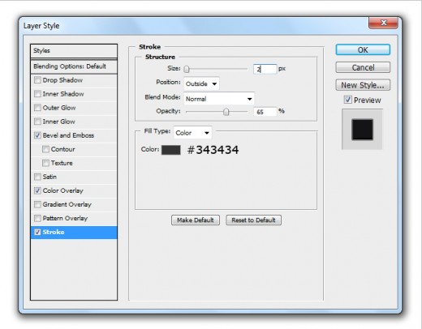422x329 pixels.
Task: Click the Cancel button
Action: tap(363, 67)
